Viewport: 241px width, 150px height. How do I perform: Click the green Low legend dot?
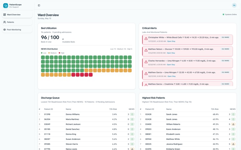coord(42,53)
